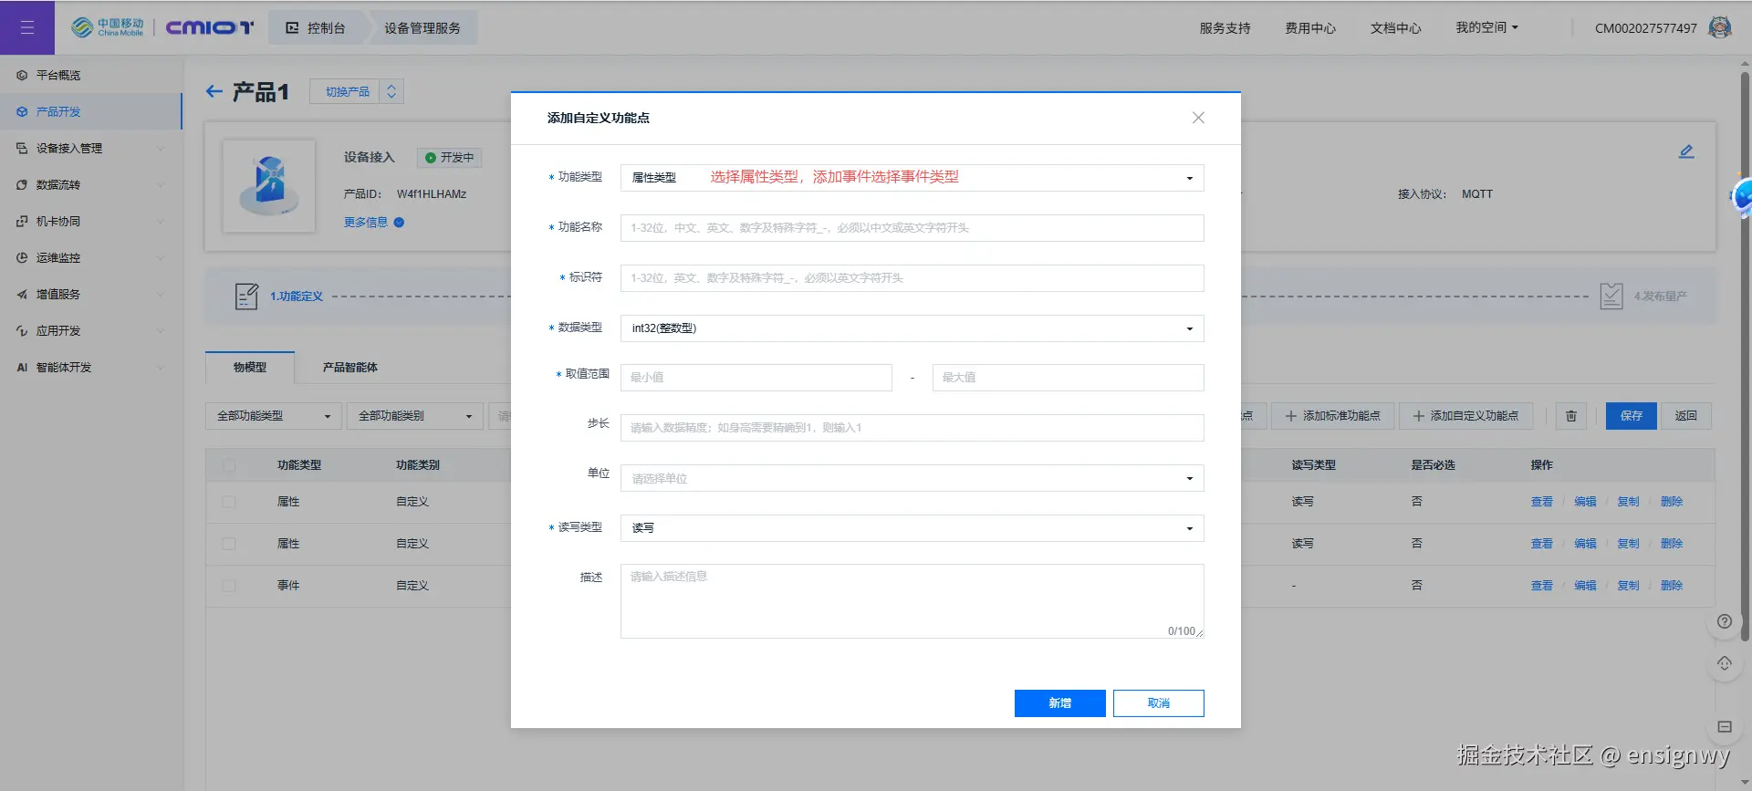This screenshot has height=791, width=1752.
Task: Click the bottom floating collapse icon
Action: click(1724, 727)
